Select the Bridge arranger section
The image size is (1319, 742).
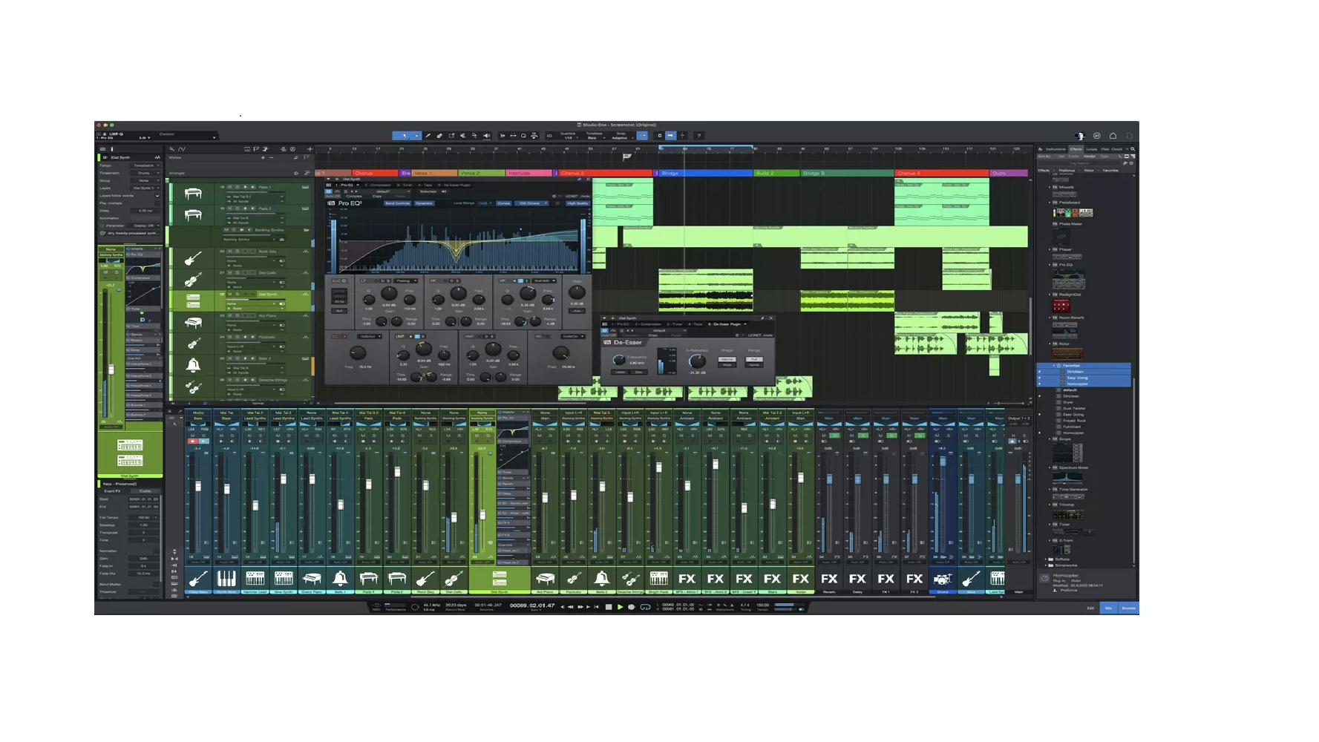click(x=706, y=173)
